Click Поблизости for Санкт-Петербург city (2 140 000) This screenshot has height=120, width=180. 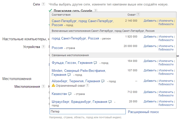[x=166, y=24]
